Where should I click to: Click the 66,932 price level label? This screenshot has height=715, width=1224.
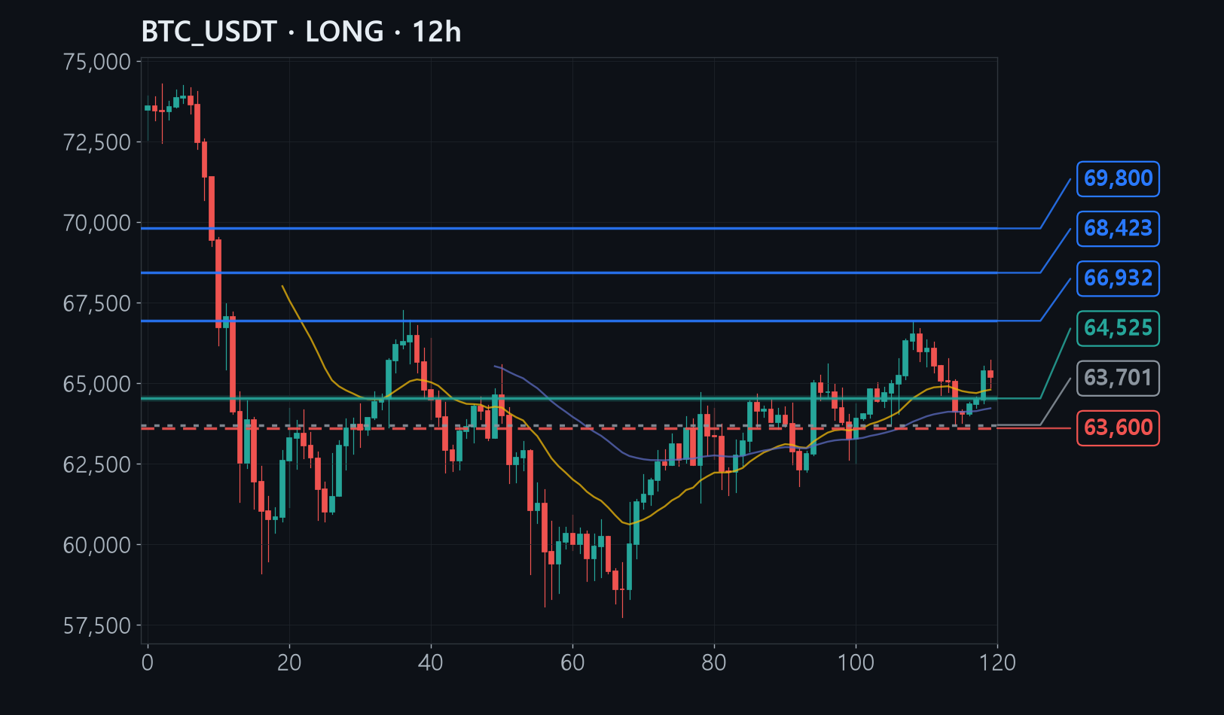[x=1118, y=278]
